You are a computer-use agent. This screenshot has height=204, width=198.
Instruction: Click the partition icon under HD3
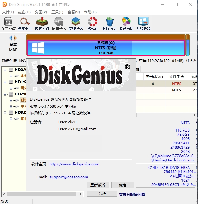tap(17, 119)
